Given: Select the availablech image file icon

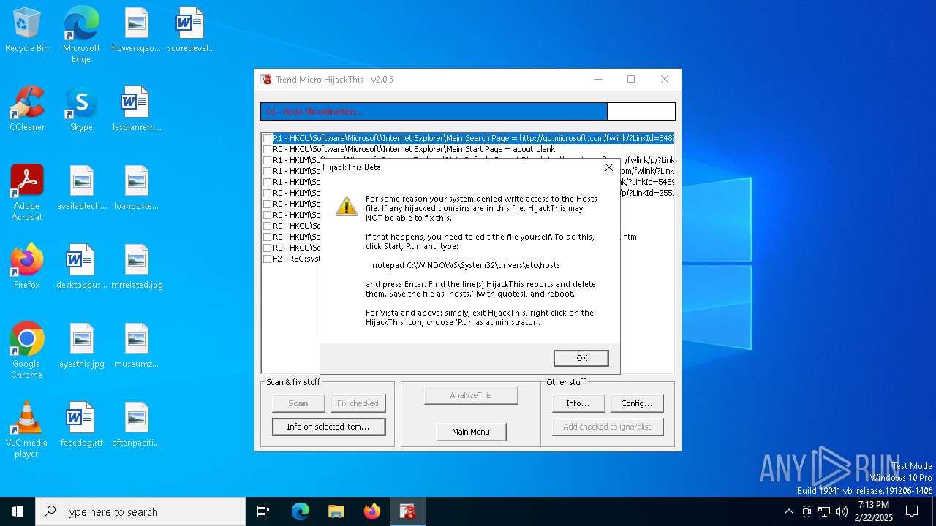Looking at the screenshot, I should (81, 188).
